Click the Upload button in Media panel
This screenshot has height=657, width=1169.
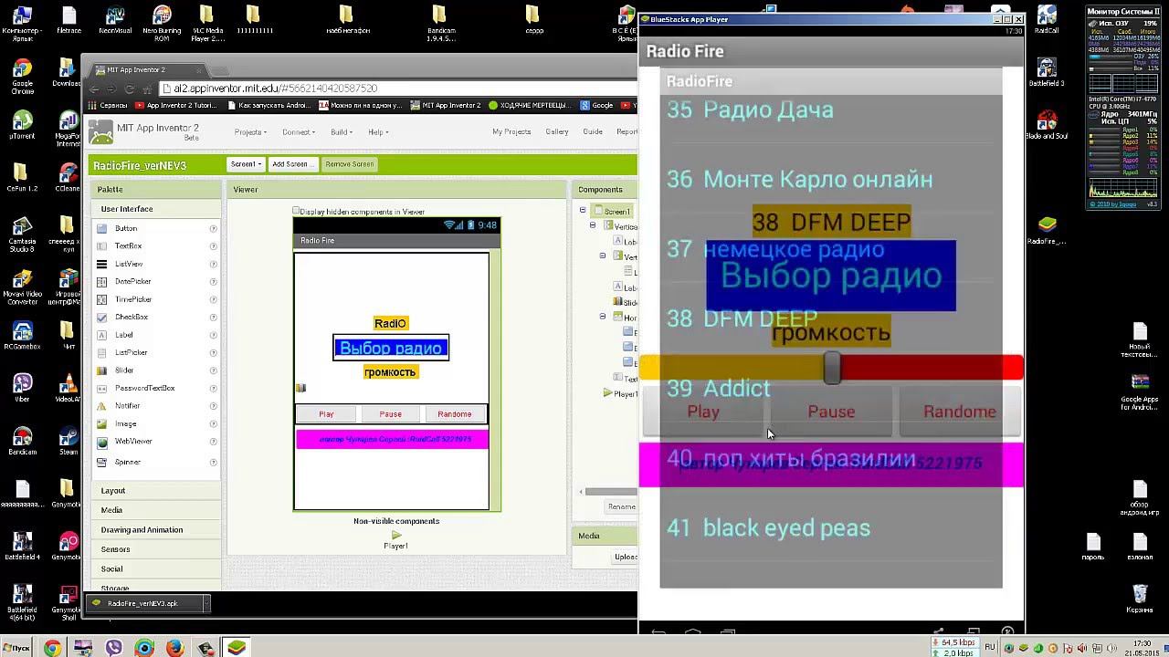coord(626,557)
